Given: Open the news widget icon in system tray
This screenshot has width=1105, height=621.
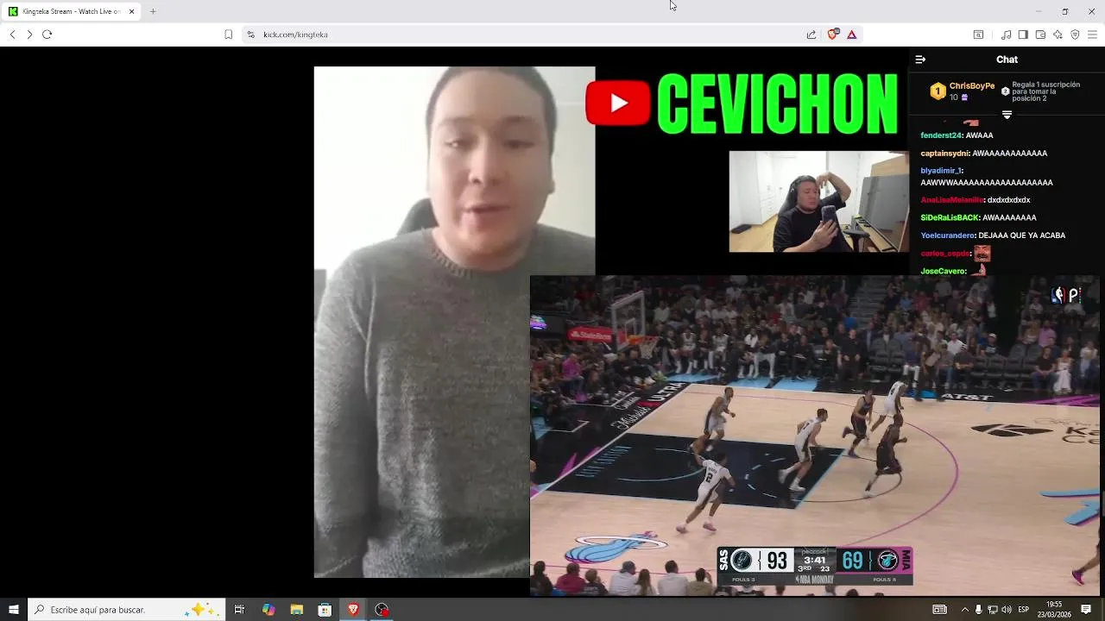Looking at the screenshot, I should click(x=940, y=610).
